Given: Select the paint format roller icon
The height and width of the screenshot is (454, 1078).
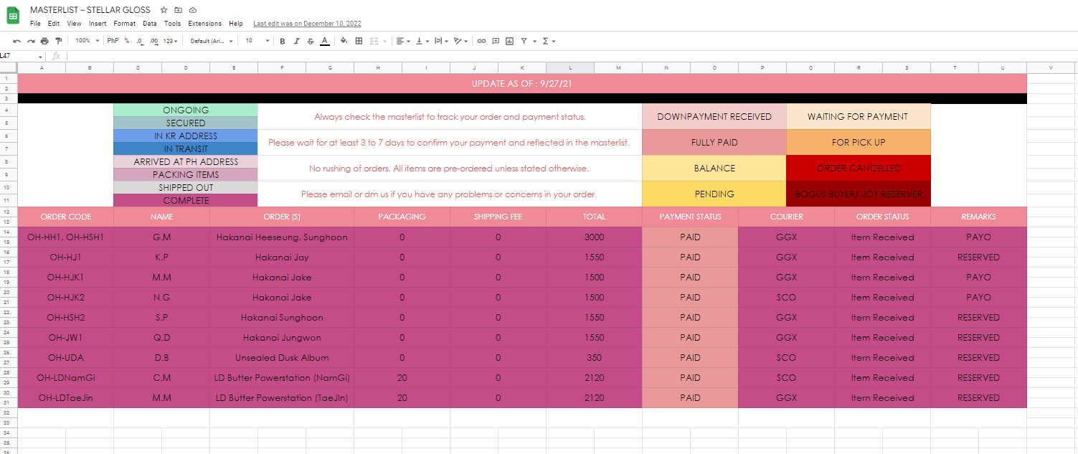Looking at the screenshot, I should 59,41.
